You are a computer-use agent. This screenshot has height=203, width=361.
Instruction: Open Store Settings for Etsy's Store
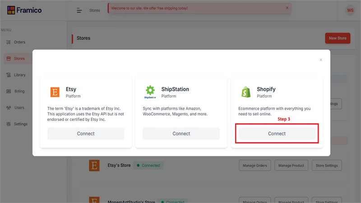click(x=326, y=166)
